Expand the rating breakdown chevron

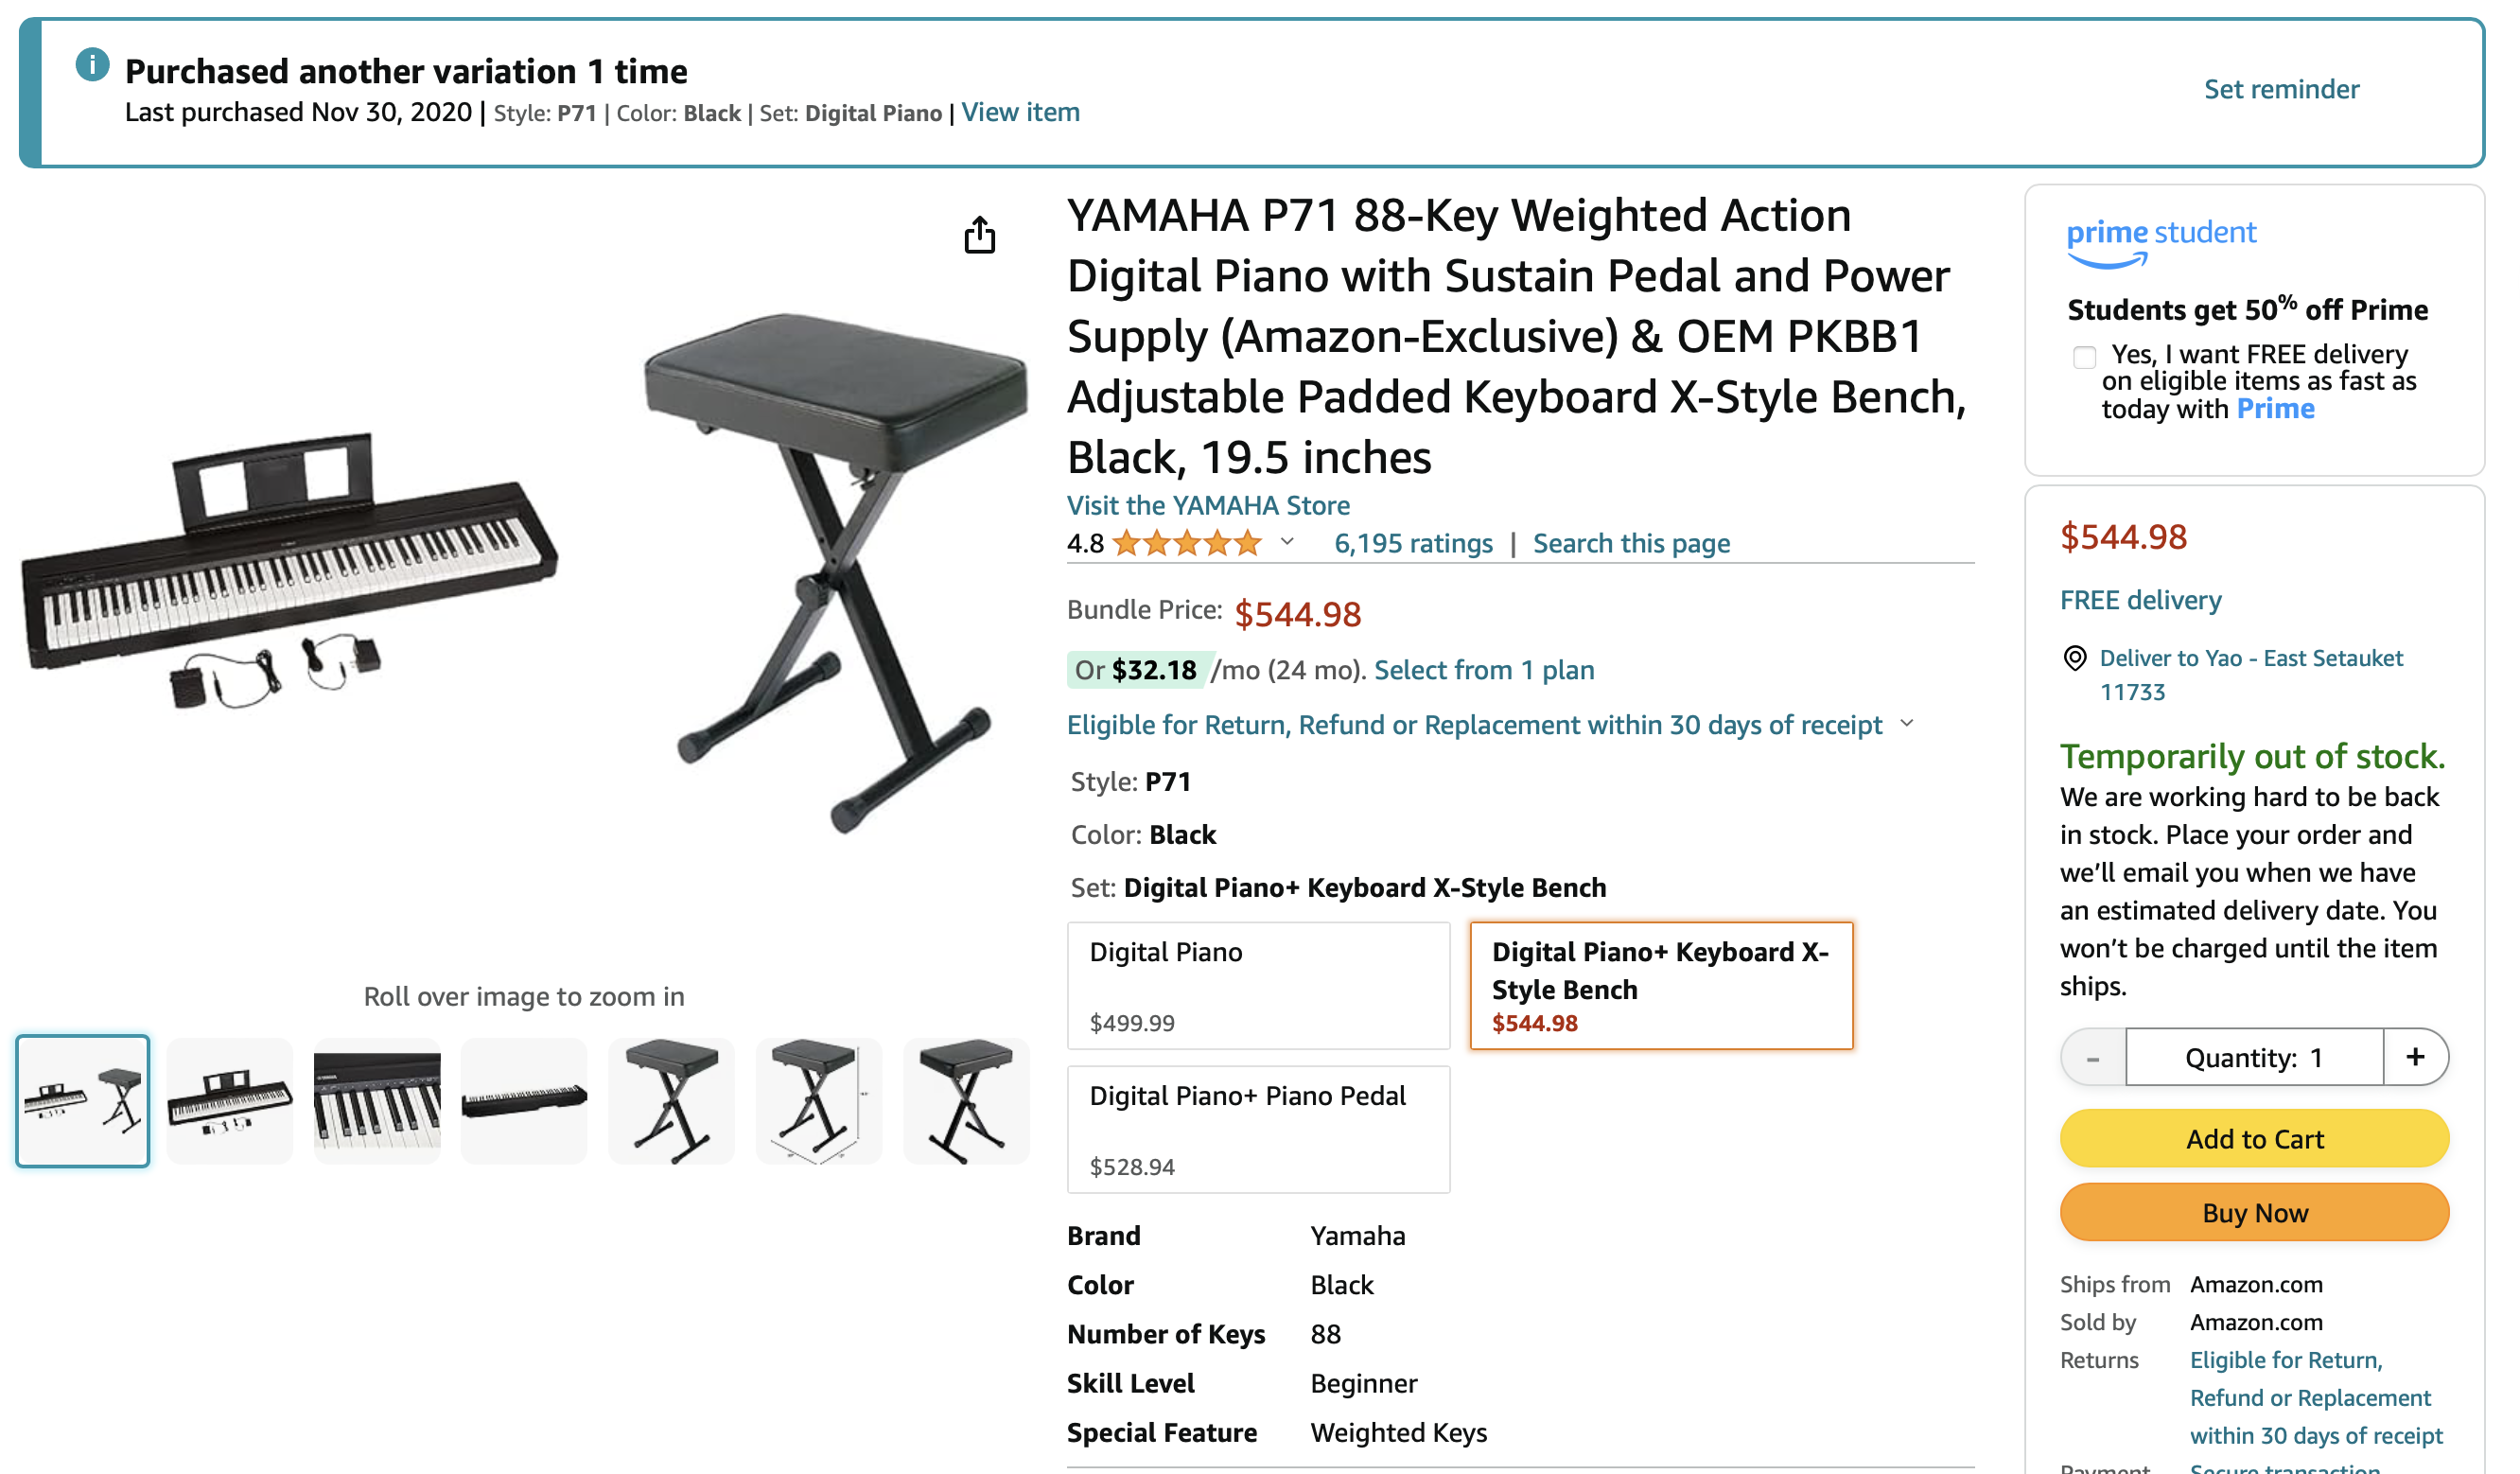point(1287,542)
